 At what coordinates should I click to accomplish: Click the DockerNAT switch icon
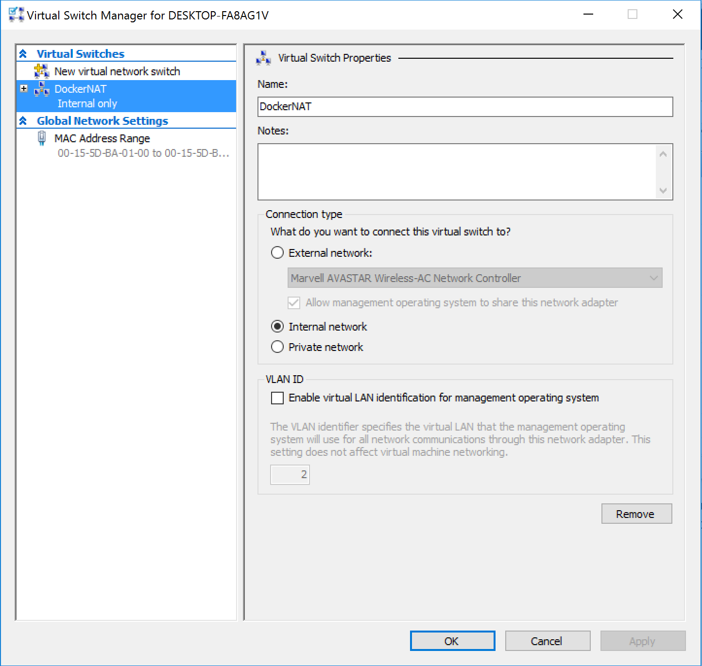[42, 89]
